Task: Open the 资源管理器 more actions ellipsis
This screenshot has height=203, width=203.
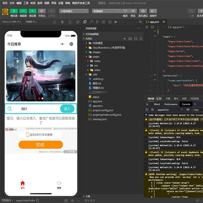Action: [x=138, y=28]
